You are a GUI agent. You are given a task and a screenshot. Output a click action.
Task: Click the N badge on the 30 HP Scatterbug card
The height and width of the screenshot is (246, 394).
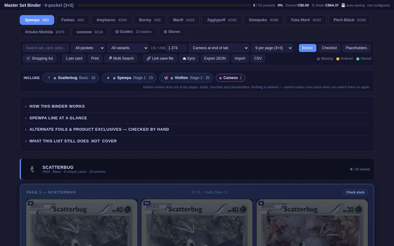(261, 203)
